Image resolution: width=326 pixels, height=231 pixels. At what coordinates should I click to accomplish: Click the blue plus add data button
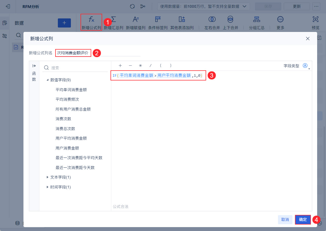(x=64, y=23)
